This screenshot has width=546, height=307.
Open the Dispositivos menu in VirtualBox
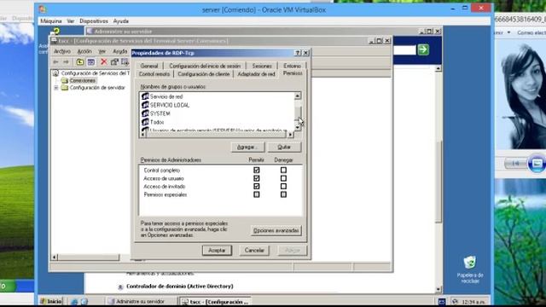click(x=94, y=20)
